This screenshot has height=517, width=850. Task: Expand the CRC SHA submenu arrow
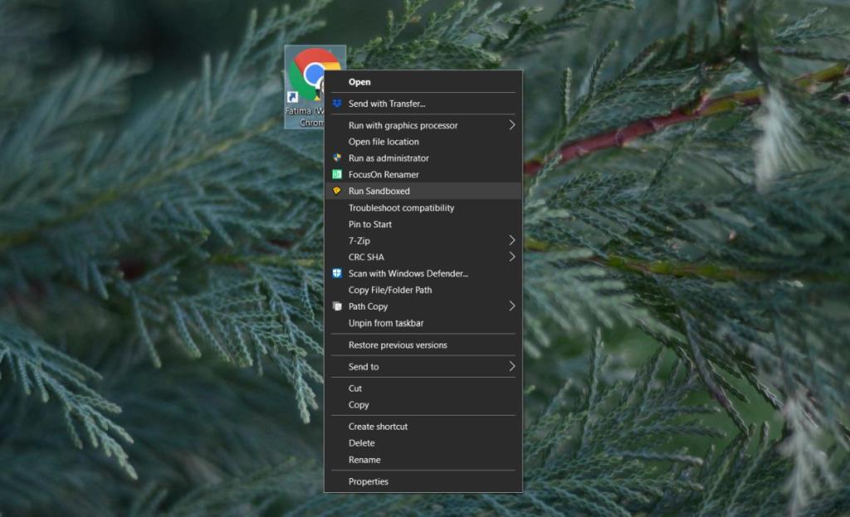[511, 257]
